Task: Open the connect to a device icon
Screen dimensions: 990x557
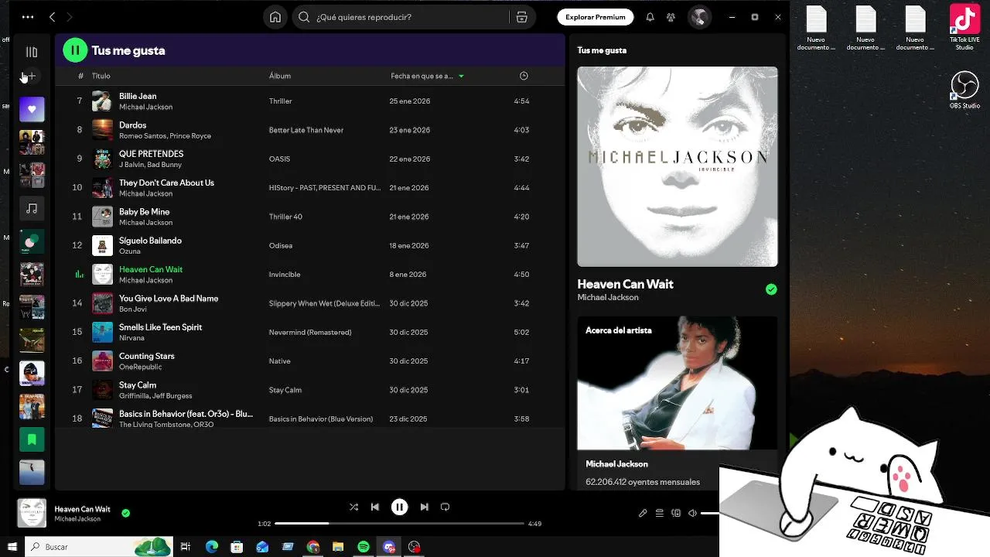Action: click(676, 513)
